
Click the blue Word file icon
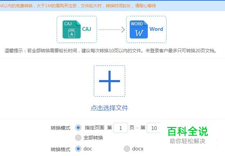point(139,29)
